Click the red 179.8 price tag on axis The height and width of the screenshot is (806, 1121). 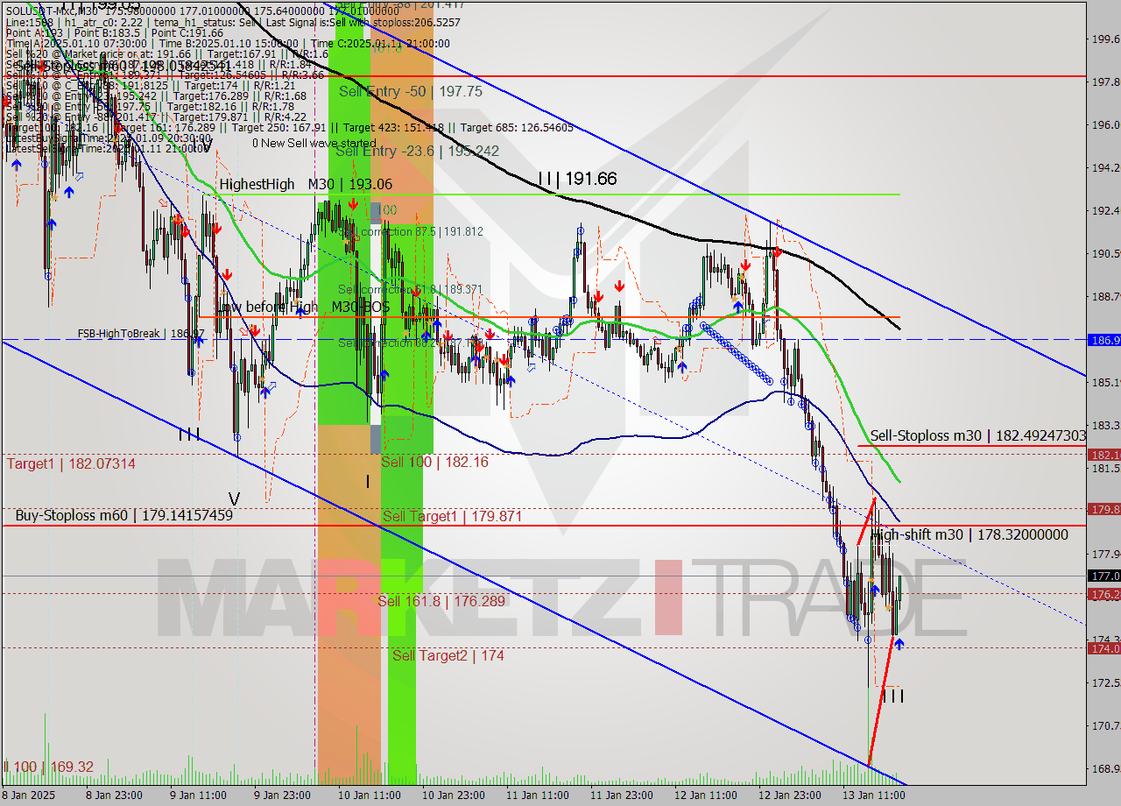[1103, 508]
